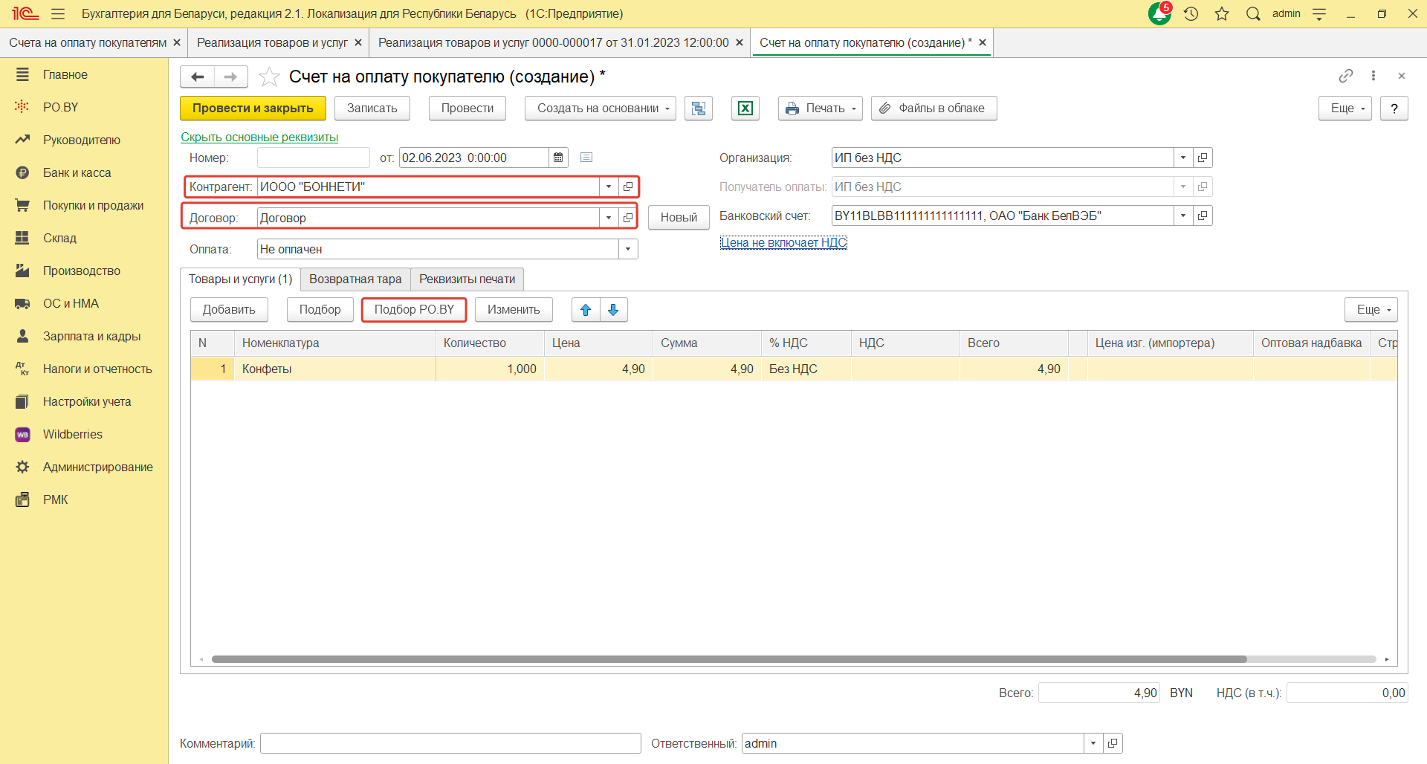Open the Печать dropdown menu
Viewport: 1427px width, 764px height.
point(821,109)
